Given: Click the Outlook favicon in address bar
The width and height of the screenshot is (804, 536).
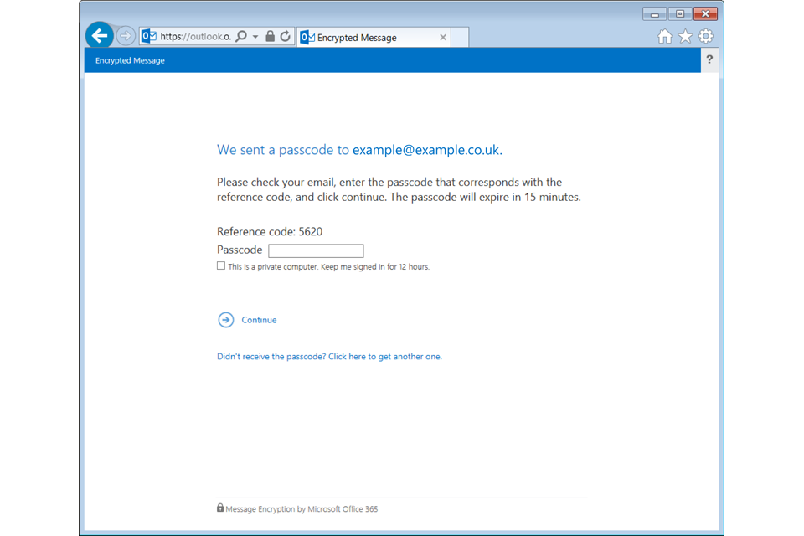Looking at the screenshot, I should (x=149, y=36).
